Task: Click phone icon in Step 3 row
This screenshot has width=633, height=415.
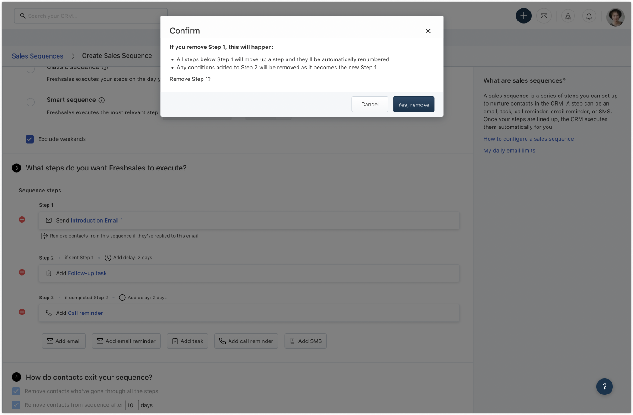Action: [x=48, y=313]
